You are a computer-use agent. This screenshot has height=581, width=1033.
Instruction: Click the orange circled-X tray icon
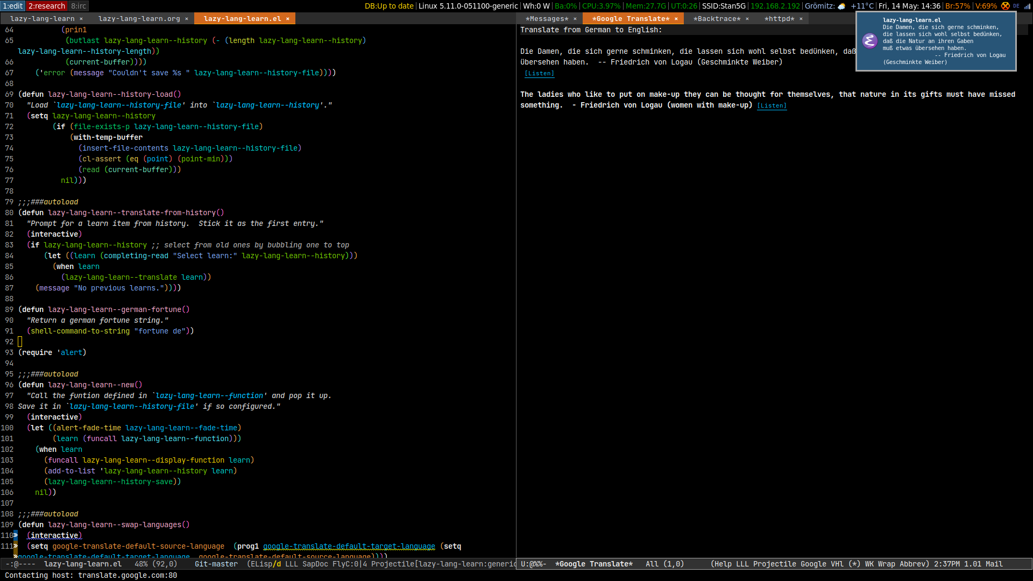pyautogui.click(x=1005, y=6)
